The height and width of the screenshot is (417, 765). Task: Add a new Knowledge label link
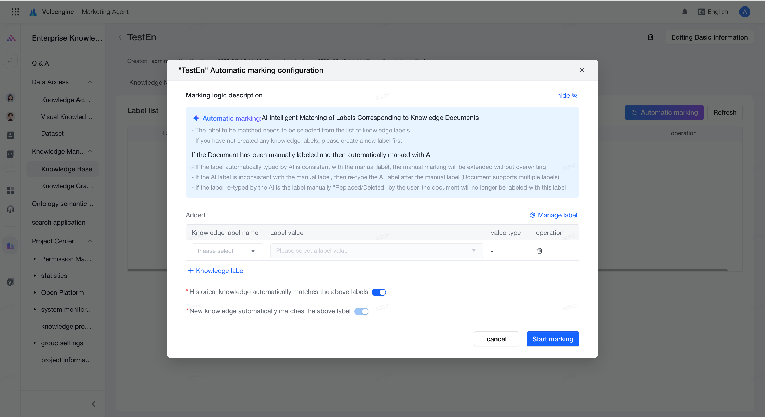[216, 271]
